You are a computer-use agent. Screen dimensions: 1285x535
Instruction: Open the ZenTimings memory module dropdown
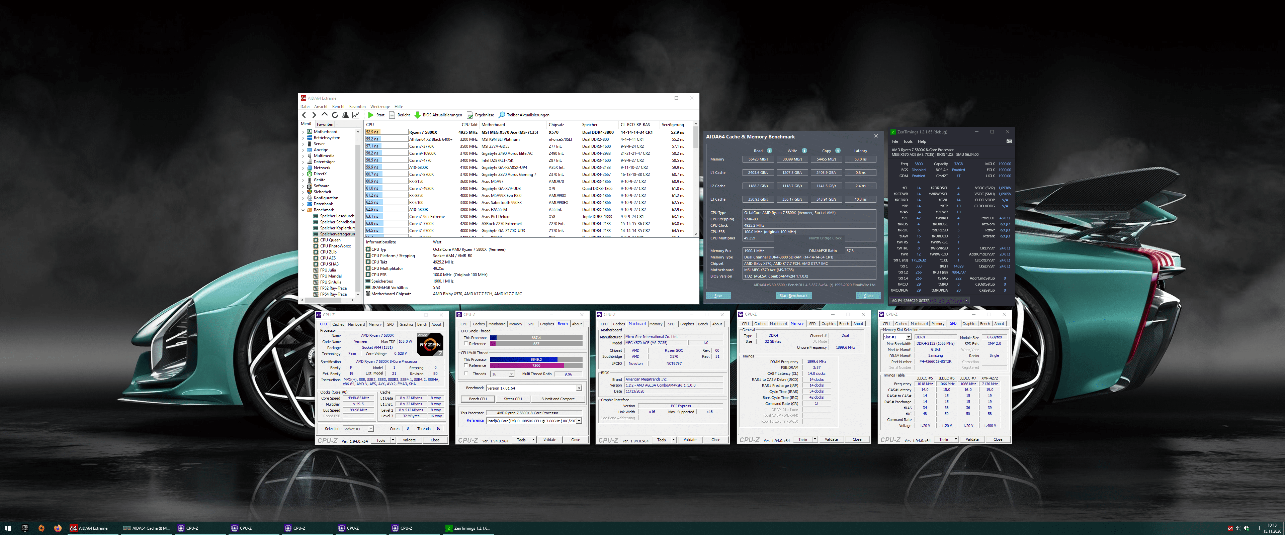point(966,301)
